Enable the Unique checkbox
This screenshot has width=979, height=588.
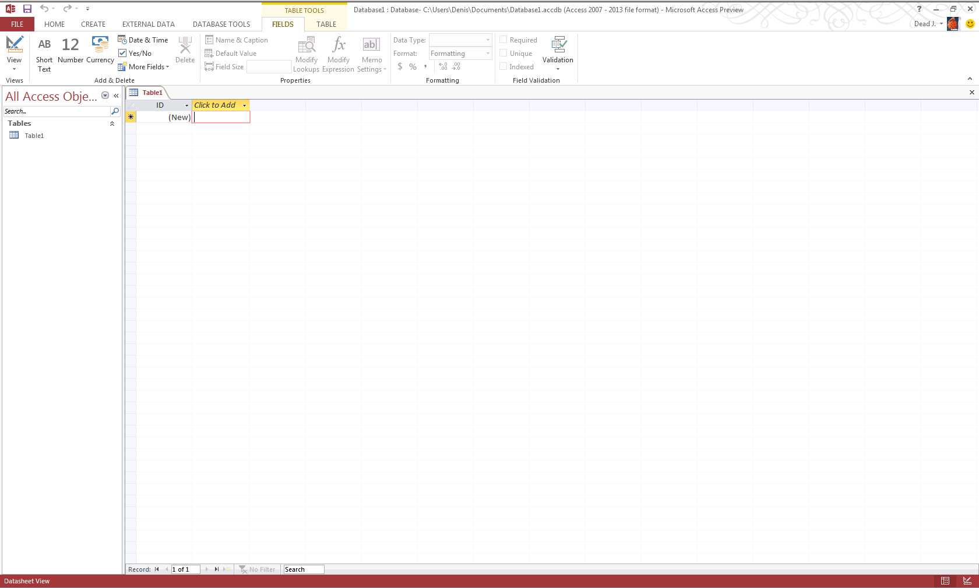tap(503, 54)
